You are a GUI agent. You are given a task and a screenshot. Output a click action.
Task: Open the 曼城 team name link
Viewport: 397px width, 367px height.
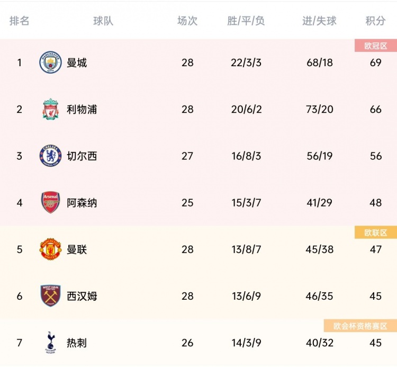pyautogui.click(x=77, y=62)
